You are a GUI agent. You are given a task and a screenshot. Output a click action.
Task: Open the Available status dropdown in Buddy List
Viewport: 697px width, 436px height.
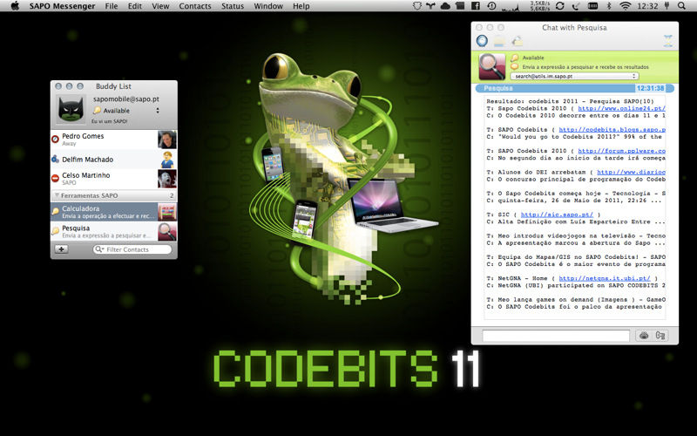126,111
